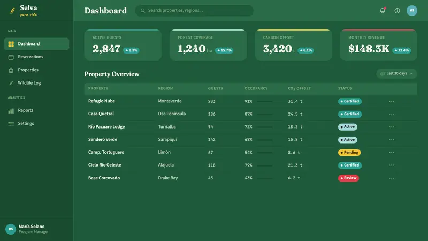Open the Forest Coverage stat card

(208, 45)
